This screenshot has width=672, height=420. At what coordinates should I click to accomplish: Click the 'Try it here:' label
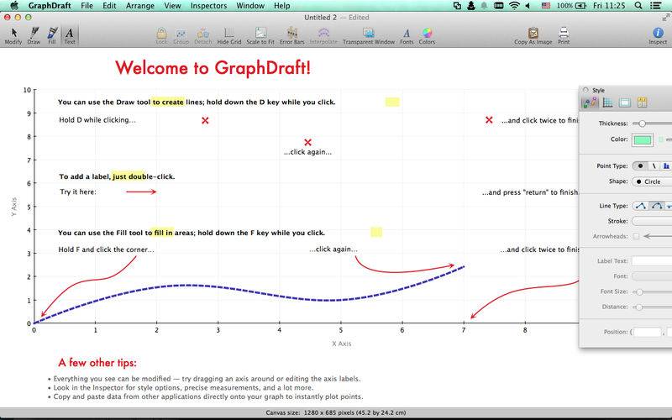(x=78, y=192)
